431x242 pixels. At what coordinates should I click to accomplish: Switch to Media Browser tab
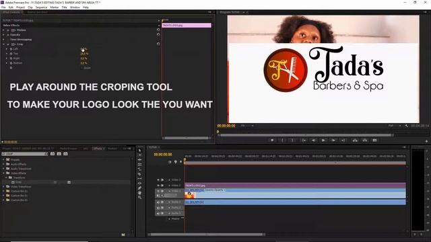(x=69, y=149)
